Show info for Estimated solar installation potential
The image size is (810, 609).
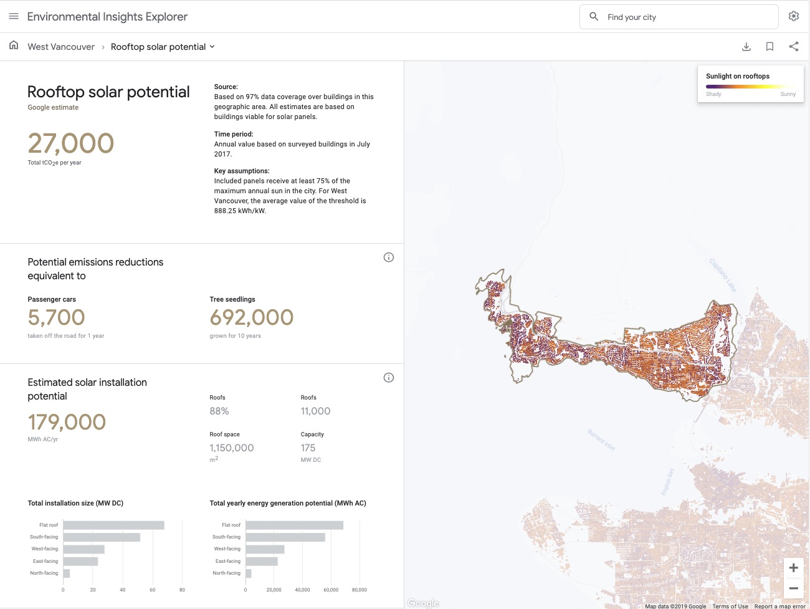point(389,378)
